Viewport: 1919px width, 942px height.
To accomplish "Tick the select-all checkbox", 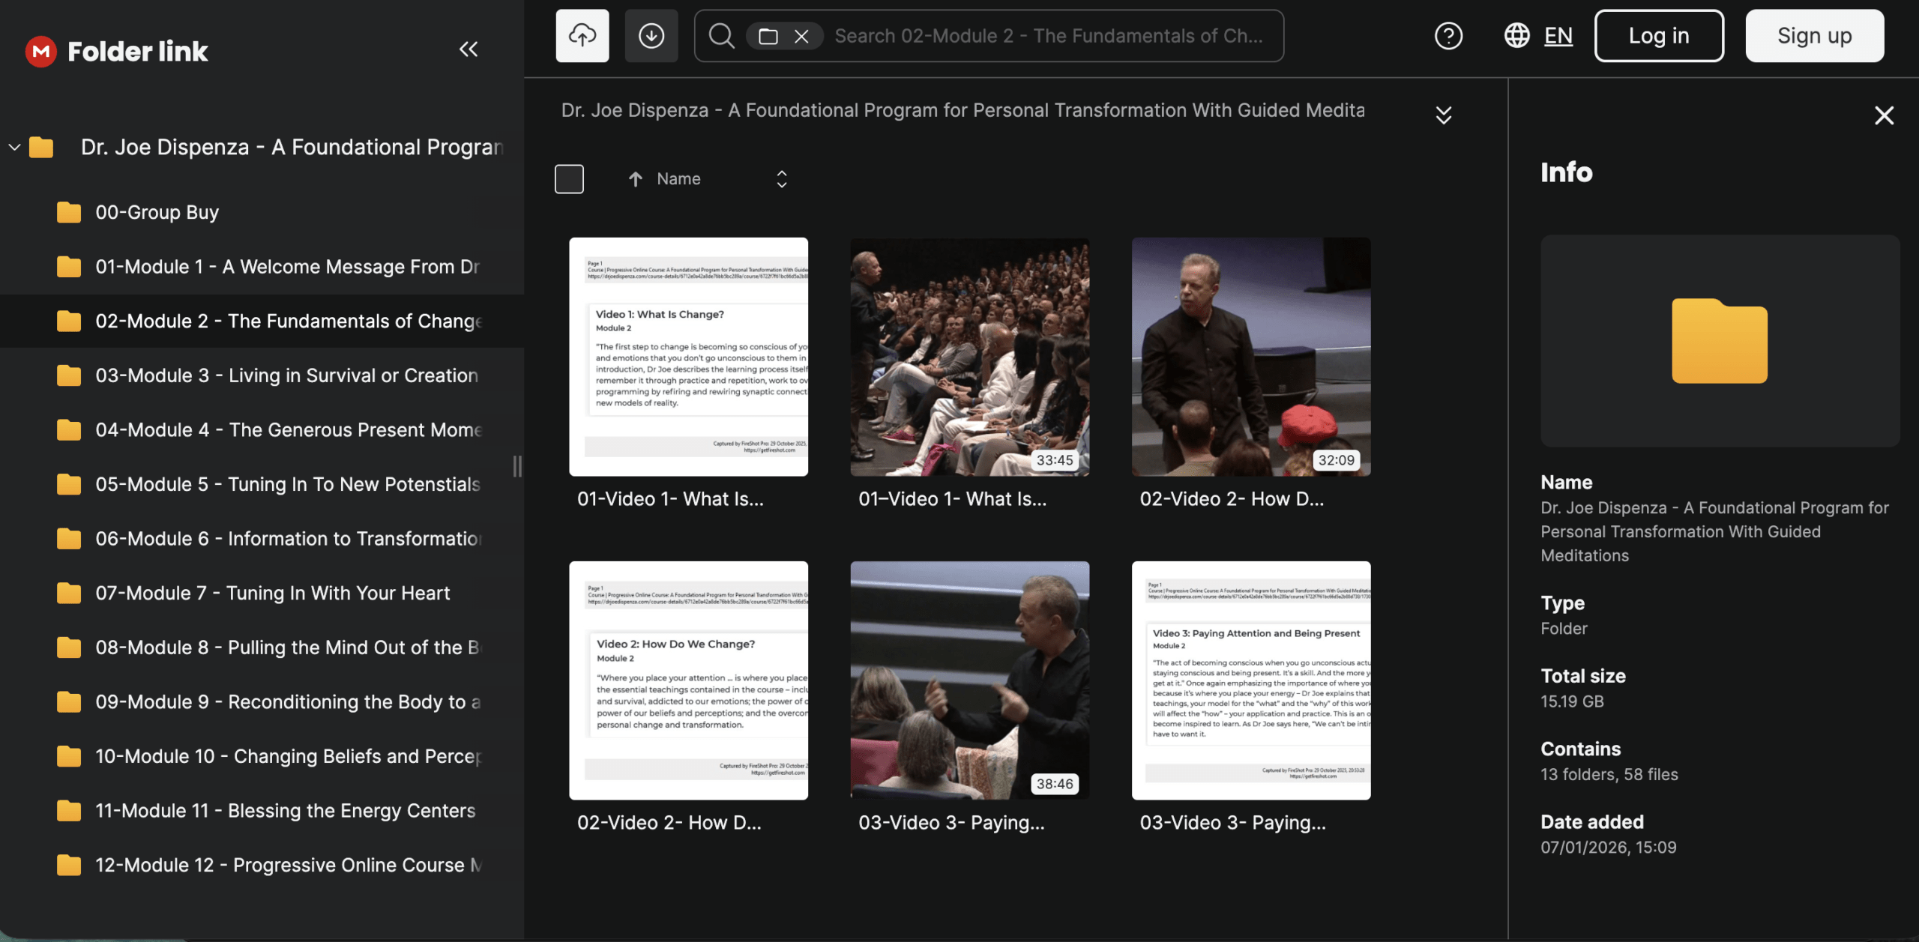I will (x=569, y=178).
